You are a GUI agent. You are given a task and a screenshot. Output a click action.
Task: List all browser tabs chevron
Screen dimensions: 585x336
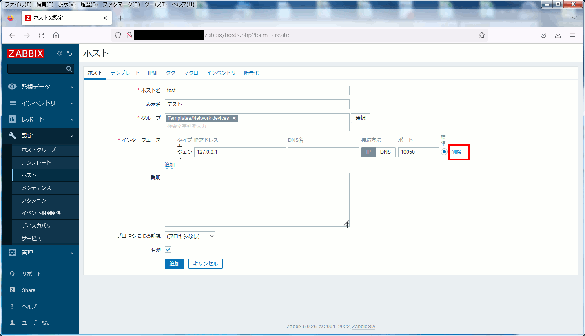574,18
